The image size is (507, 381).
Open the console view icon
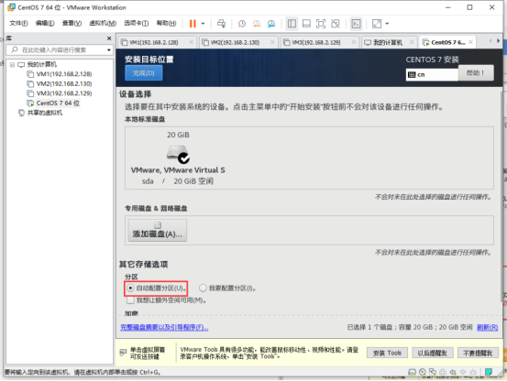(356, 24)
